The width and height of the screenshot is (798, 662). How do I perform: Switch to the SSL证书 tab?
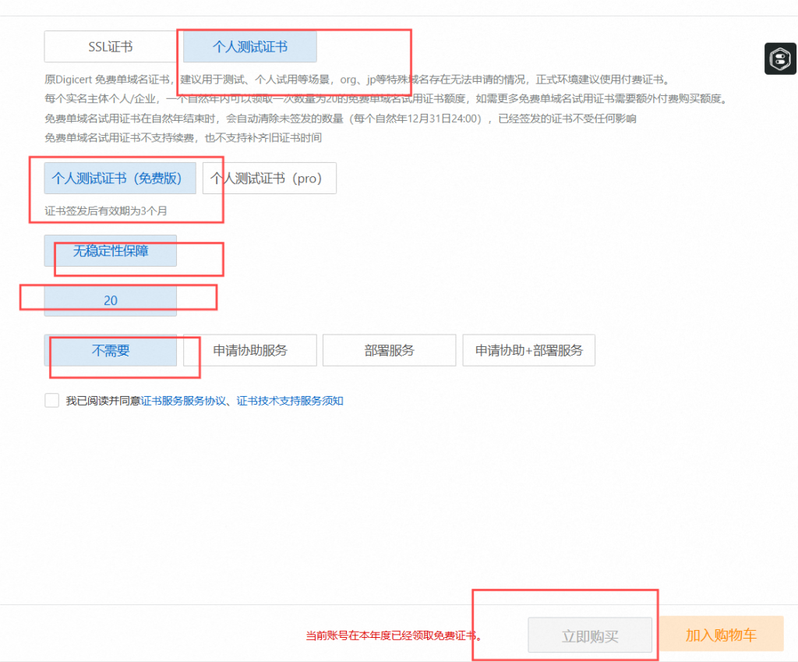(110, 47)
